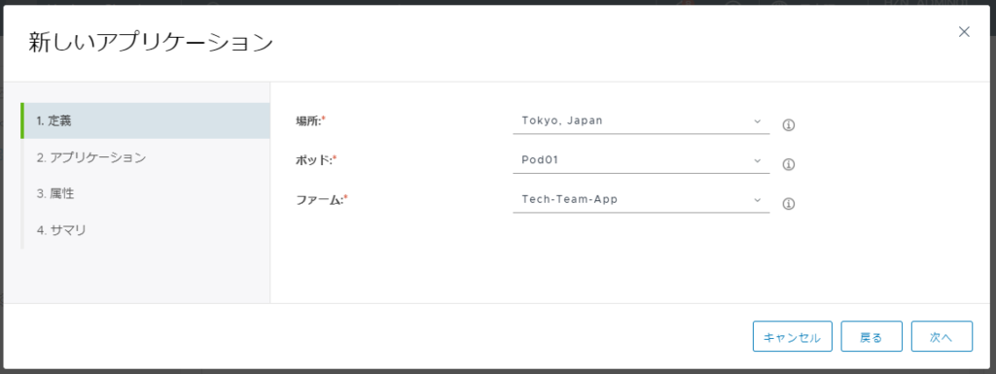Viewport: 996px width, 374px height.
Task: Click the キャンセル button
Action: (x=792, y=336)
